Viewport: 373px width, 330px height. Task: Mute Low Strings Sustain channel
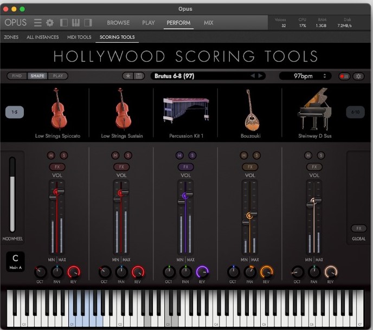click(115, 156)
